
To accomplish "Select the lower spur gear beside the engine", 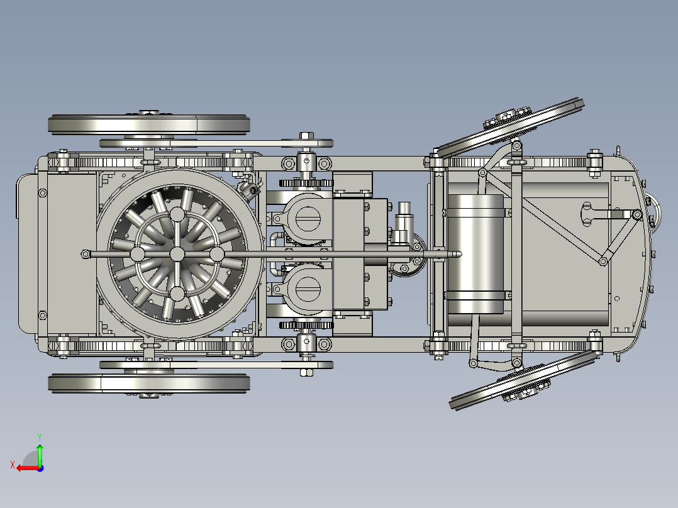I will coord(306,325).
